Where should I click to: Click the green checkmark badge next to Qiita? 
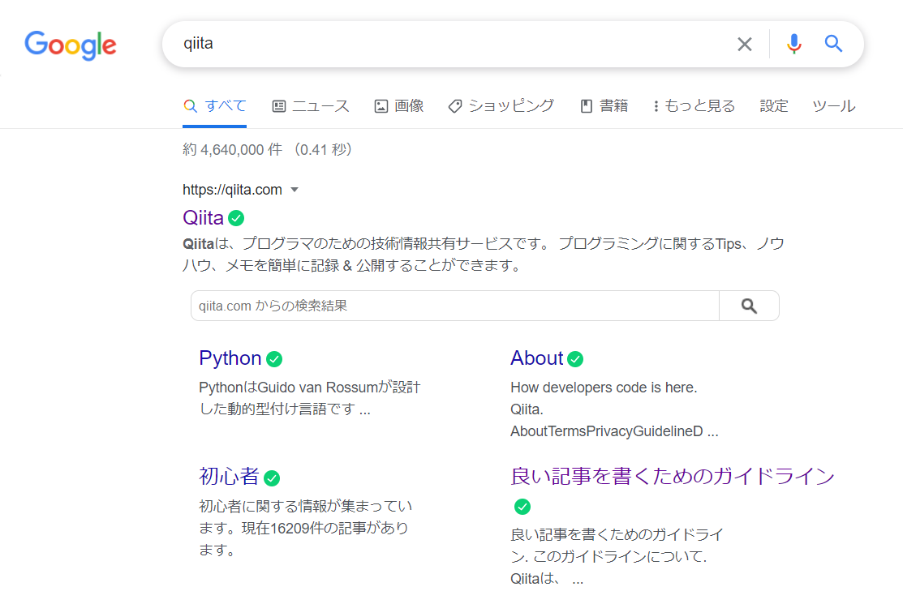236,218
